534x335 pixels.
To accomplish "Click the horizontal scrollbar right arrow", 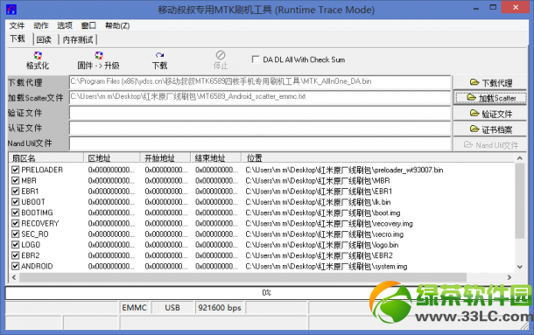I will click(x=509, y=277).
